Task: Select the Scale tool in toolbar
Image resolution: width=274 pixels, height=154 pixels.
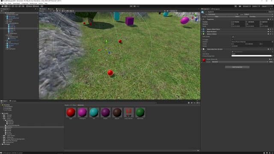Action: click(13, 6)
